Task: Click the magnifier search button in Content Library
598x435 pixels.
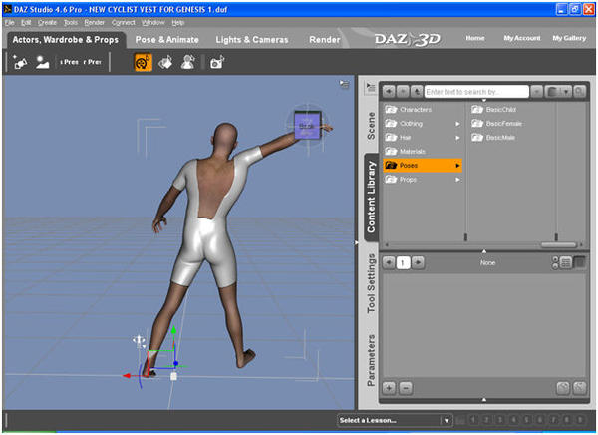Action: (579, 92)
